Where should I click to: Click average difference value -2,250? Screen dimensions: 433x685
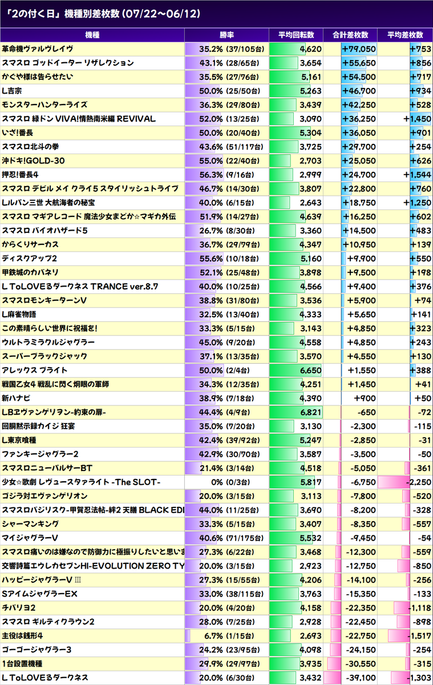(x=418, y=482)
